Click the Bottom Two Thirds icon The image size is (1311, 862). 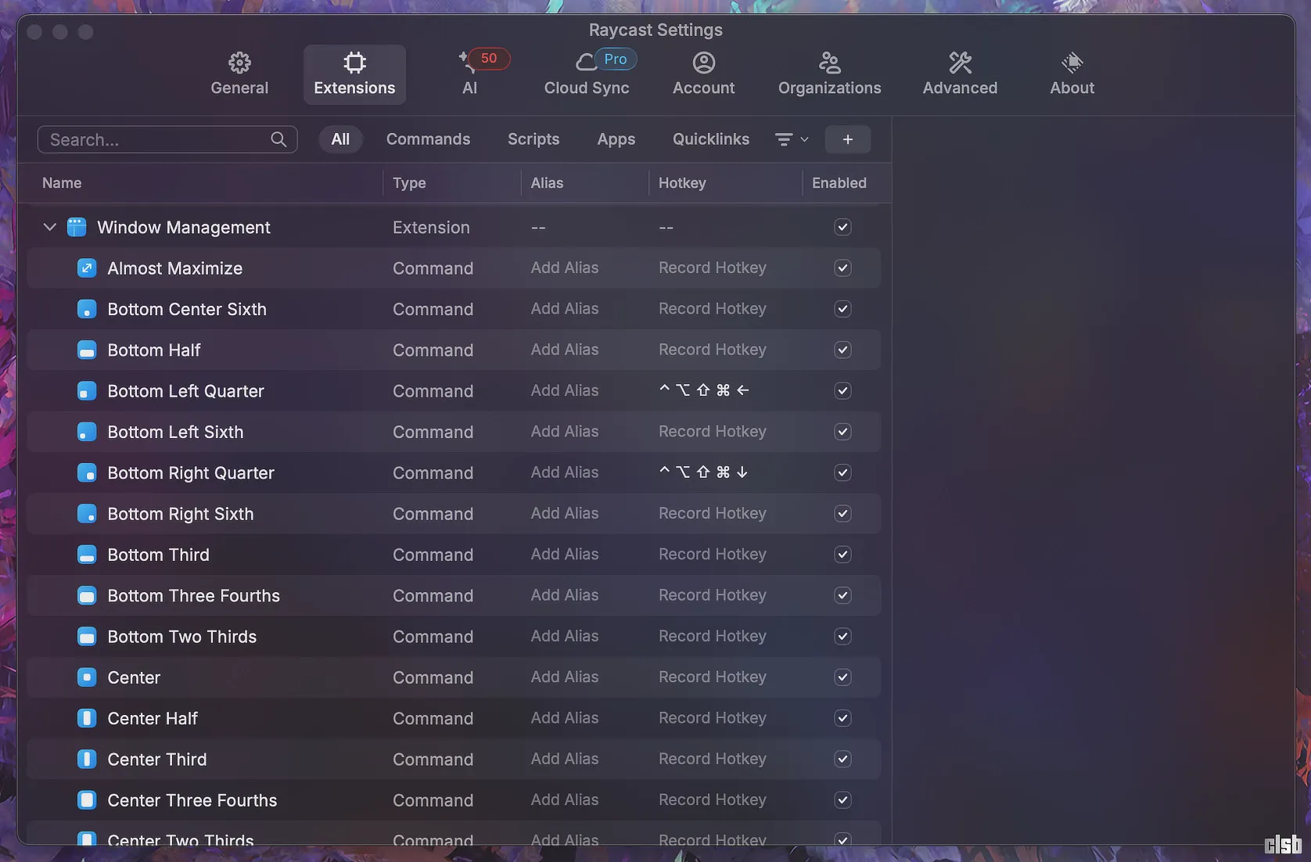[x=87, y=637]
